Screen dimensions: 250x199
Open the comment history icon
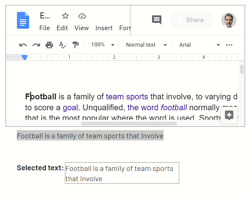(x=157, y=20)
